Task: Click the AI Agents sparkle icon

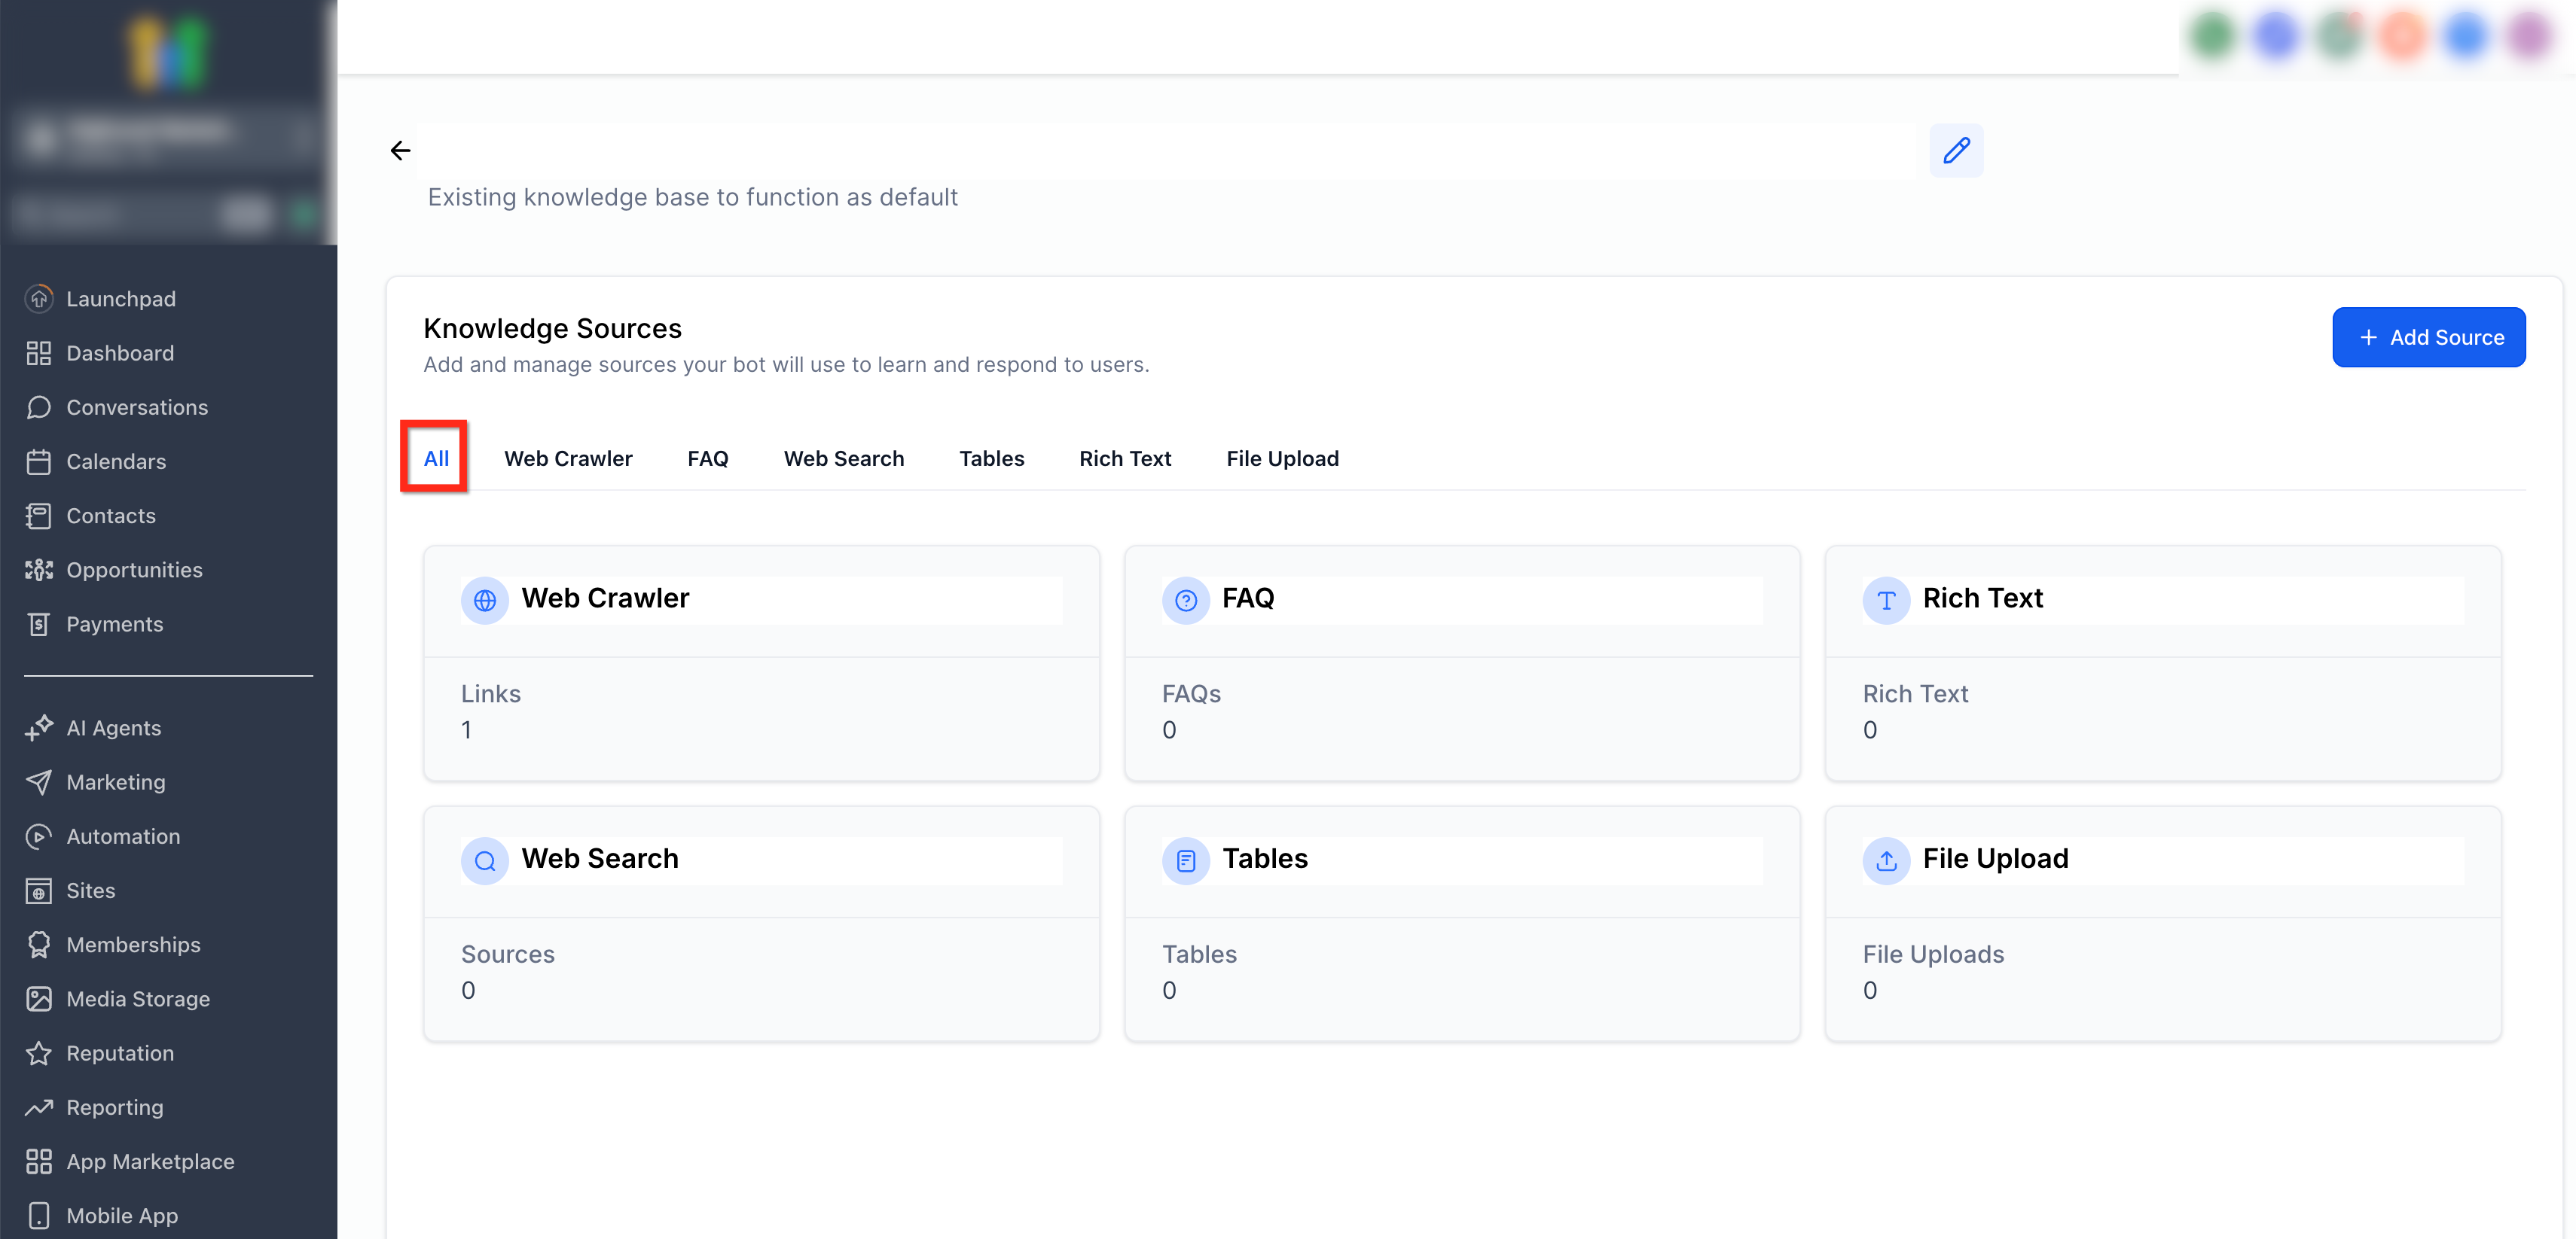Action: coord(39,727)
